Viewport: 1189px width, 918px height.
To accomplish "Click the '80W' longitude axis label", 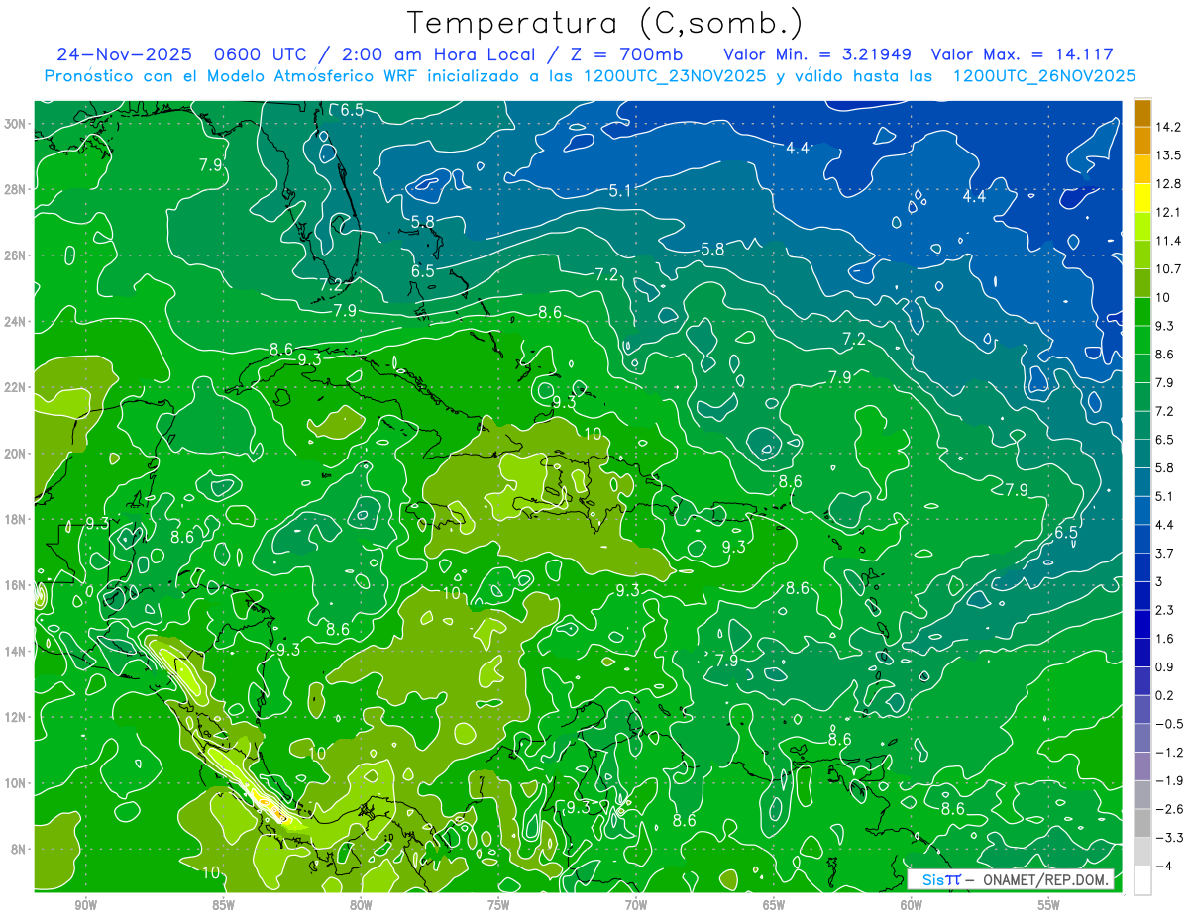I will [362, 905].
